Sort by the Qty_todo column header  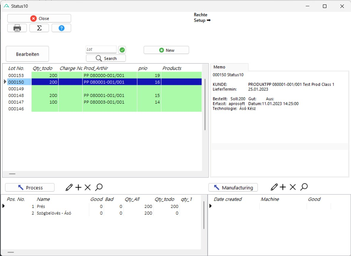[42, 68]
